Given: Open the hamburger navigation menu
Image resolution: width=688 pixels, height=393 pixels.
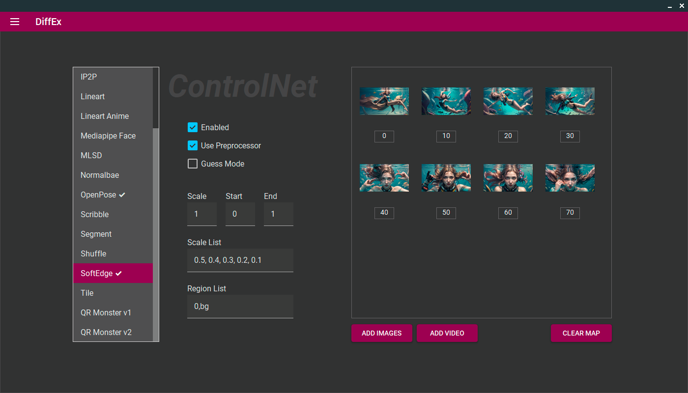Looking at the screenshot, I should (15, 22).
